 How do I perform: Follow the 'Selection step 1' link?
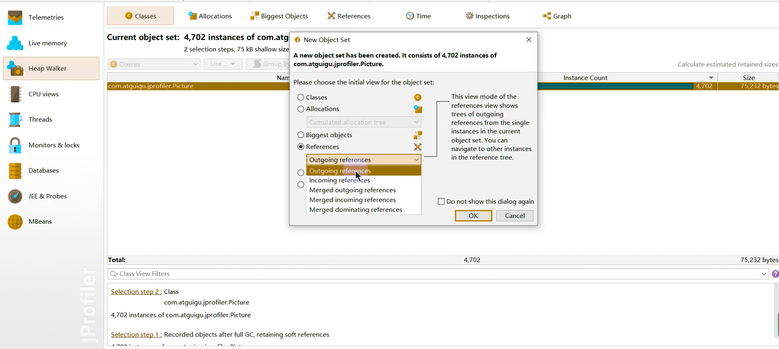[136, 335]
